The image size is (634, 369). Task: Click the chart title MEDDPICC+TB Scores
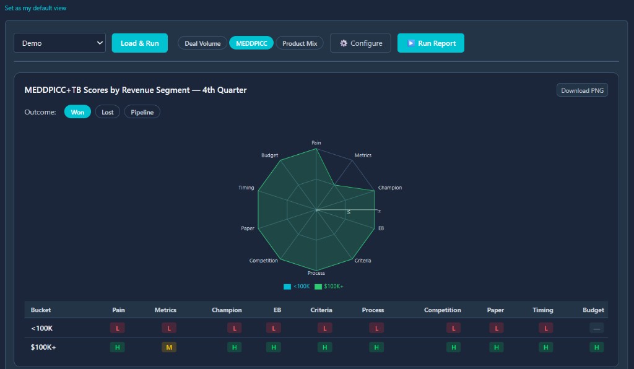136,90
